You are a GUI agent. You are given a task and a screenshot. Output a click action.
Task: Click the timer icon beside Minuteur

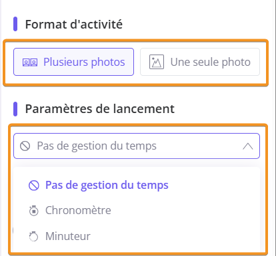34,236
